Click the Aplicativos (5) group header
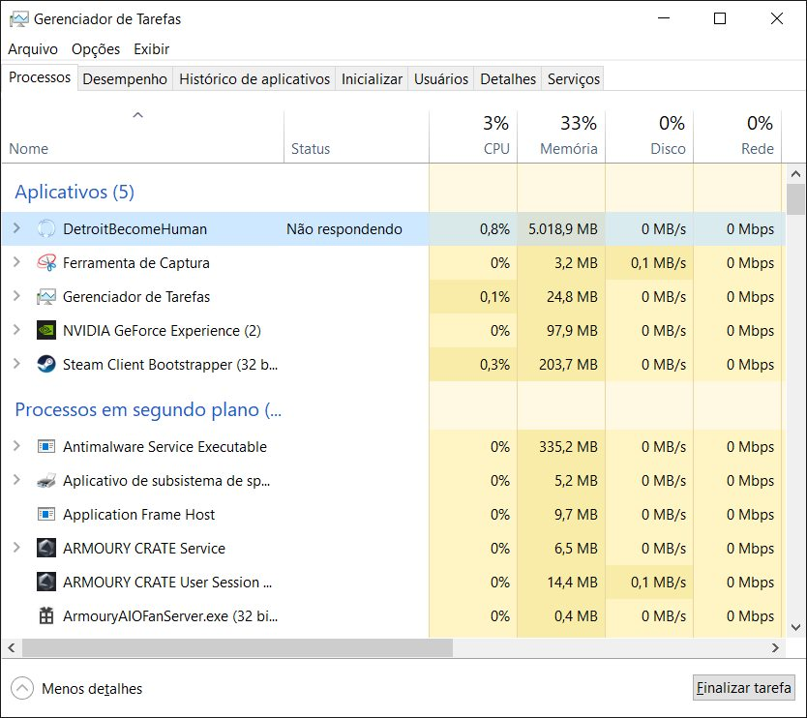The height and width of the screenshot is (718, 807). pyautogui.click(x=75, y=192)
